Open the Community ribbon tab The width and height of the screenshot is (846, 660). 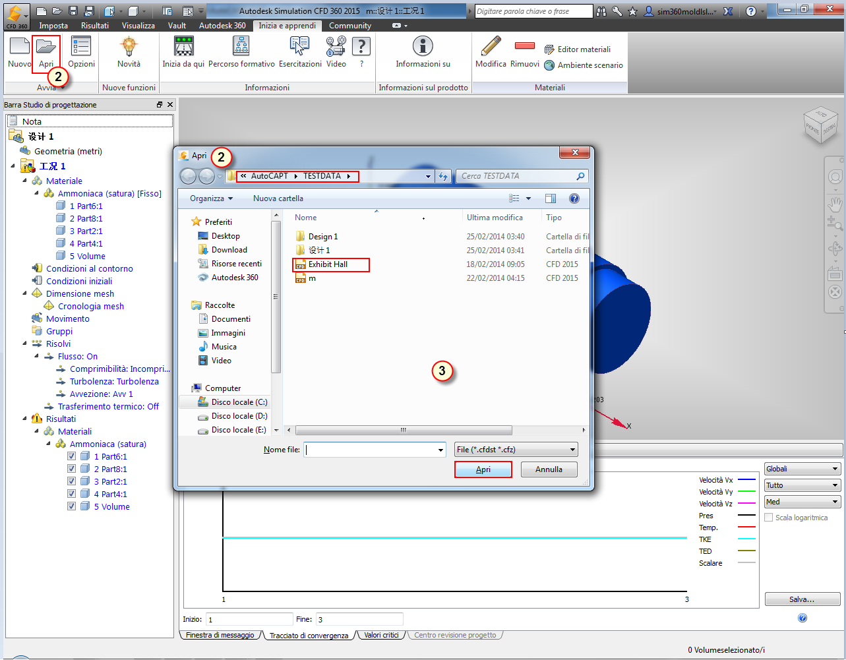350,26
